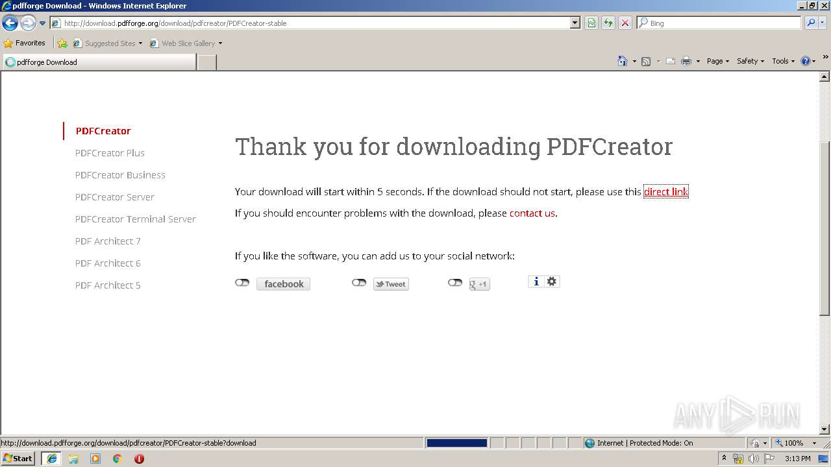Click the Home icon in command bar
831x467 pixels.
[623, 61]
